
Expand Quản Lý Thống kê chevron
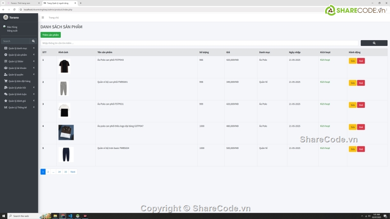pyautogui.click(x=34, y=107)
